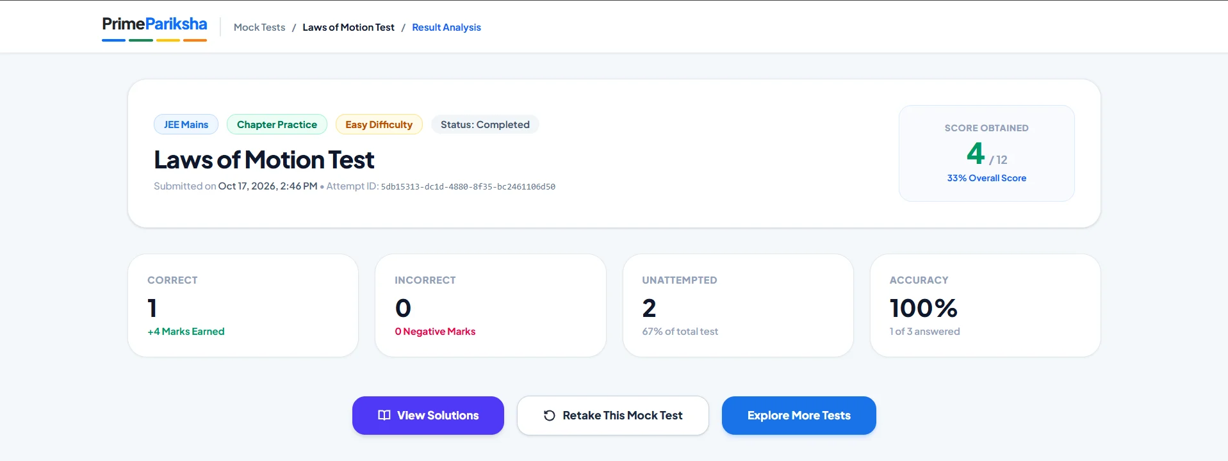Click the retake arrow icon
This screenshot has height=461, width=1228.
pyautogui.click(x=550, y=416)
